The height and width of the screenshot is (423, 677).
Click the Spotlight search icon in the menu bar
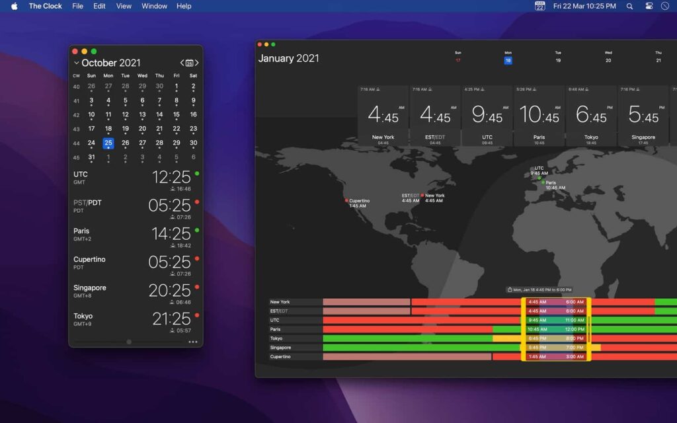[x=629, y=6]
